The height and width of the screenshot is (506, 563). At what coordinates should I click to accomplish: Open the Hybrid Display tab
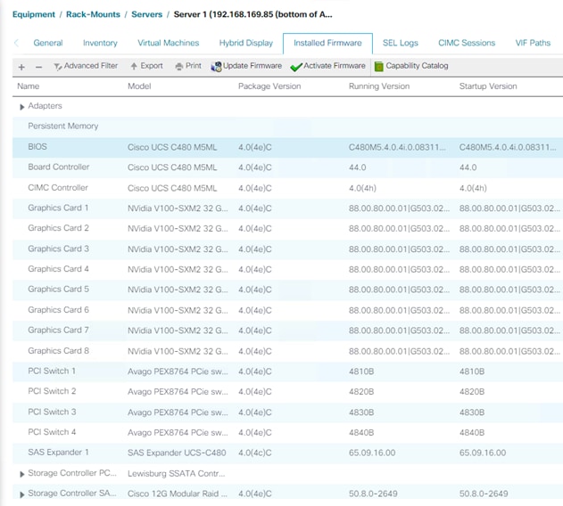click(x=246, y=43)
